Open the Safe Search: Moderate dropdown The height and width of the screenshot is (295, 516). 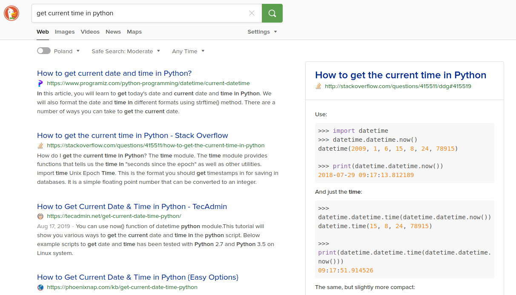tap(126, 51)
